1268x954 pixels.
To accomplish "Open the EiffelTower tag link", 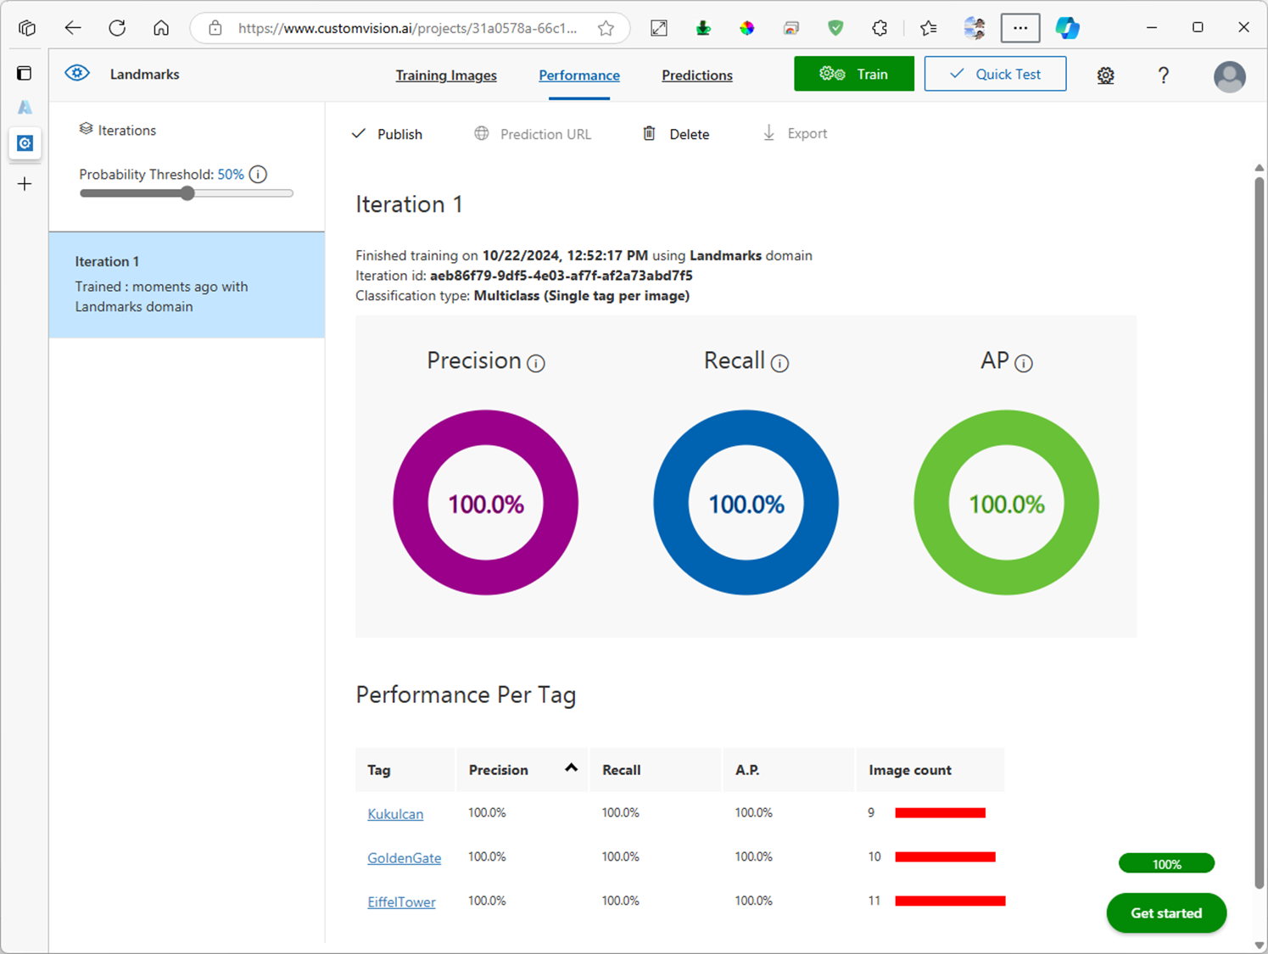I will click(x=401, y=902).
